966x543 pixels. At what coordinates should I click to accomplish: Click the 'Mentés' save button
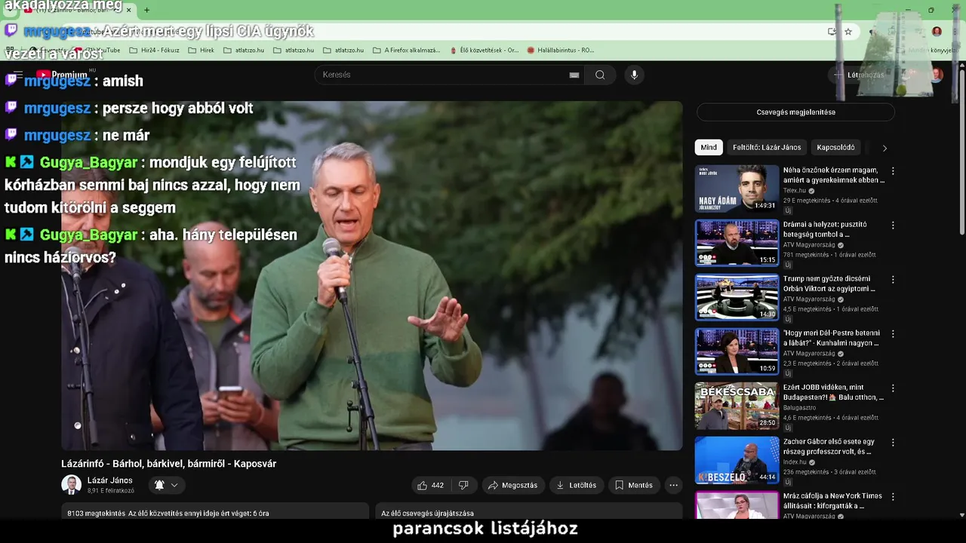(633, 485)
